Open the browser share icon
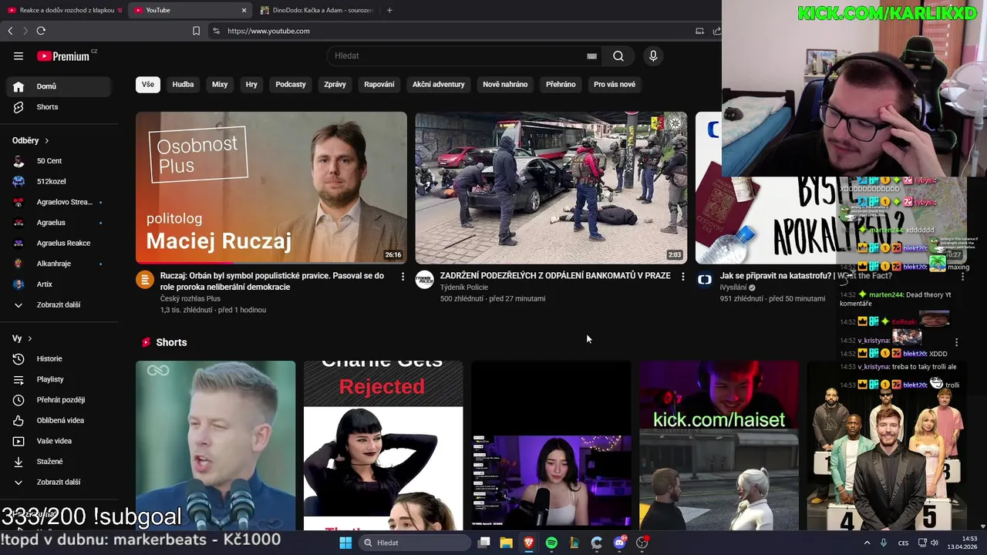987x555 pixels. [x=716, y=31]
